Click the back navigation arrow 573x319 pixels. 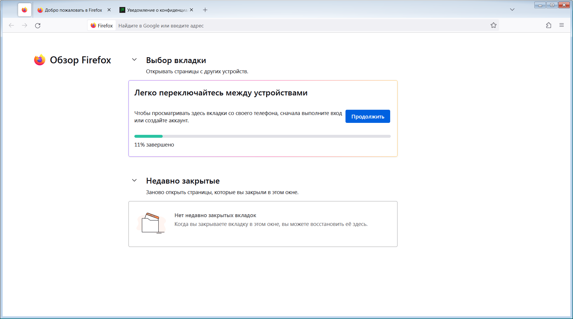[11, 25]
